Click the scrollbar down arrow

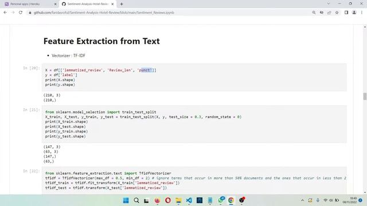click(x=365, y=192)
